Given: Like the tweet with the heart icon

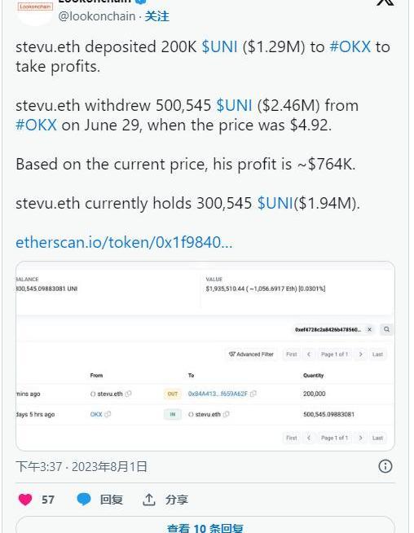Looking at the screenshot, I should click(25, 500).
